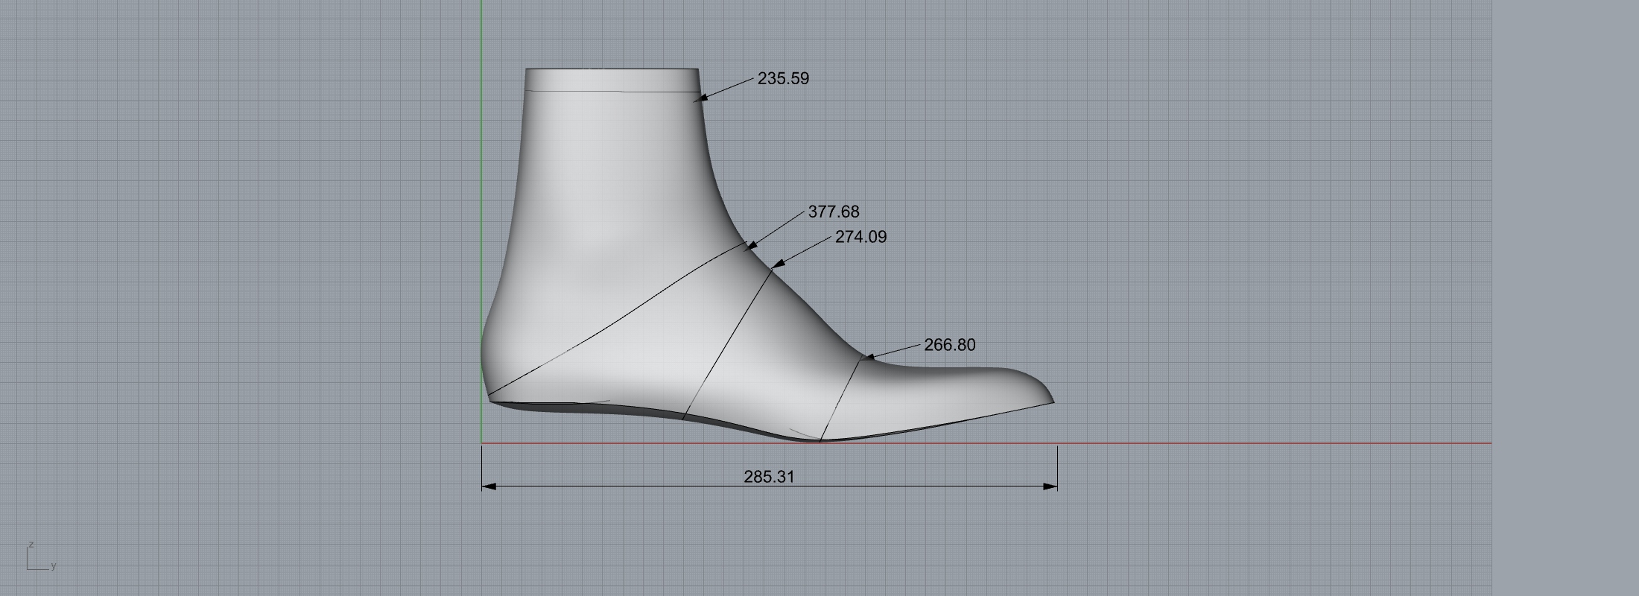The width and height of the screenshot is (1639, 596).
Task: Click the 274.09 girth measurement label
Action: pyautogui.click(x=860, y=237)
